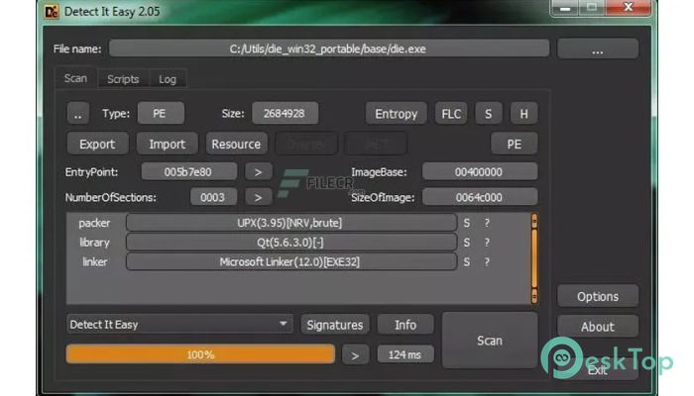
Task: Click the arrow button next to NumberOfSections
Action: point(259,197)
